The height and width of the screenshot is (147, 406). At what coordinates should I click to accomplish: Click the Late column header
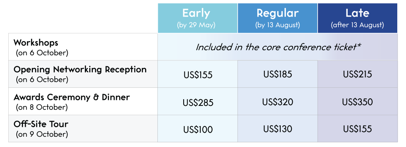click(x=358, y=18)
